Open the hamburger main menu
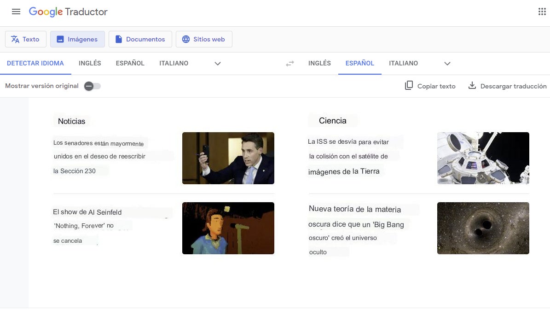The image size is (550, 310). point(16,12)
